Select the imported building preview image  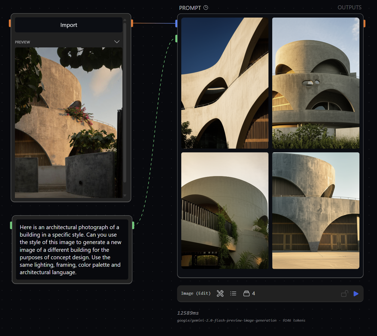[x=69, y=123]
